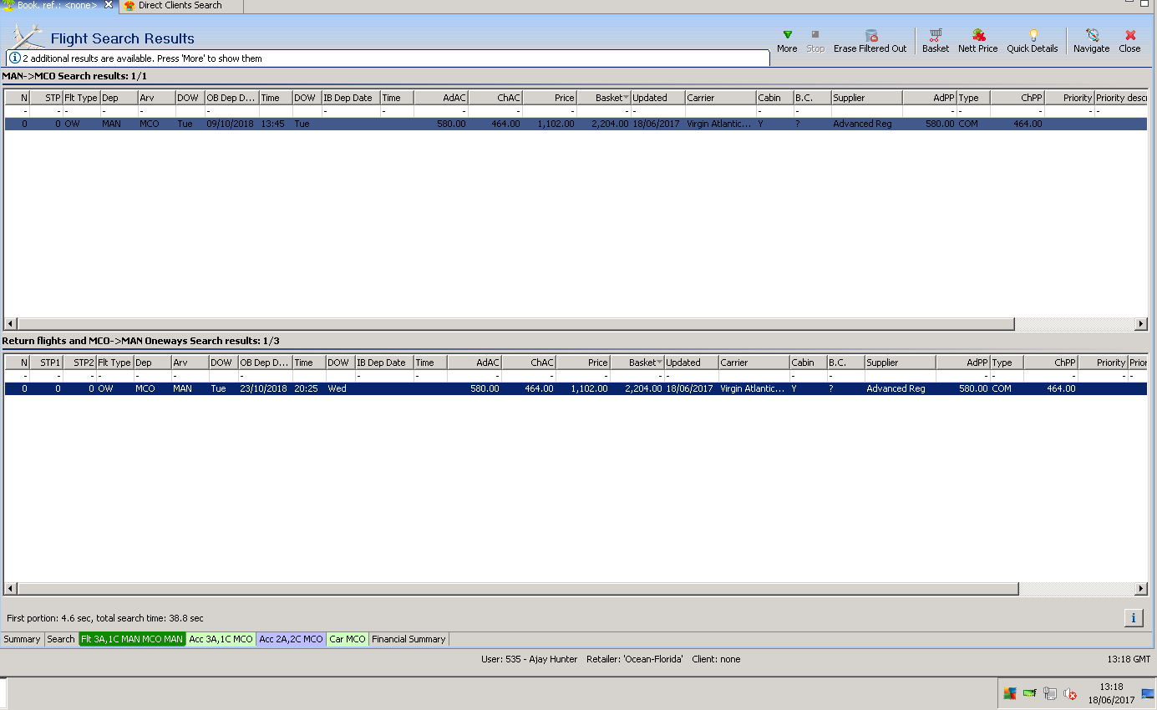
Task: Click "Retailer: 'Ocean-Florida'" in status bar
Action: coord(635,659)
